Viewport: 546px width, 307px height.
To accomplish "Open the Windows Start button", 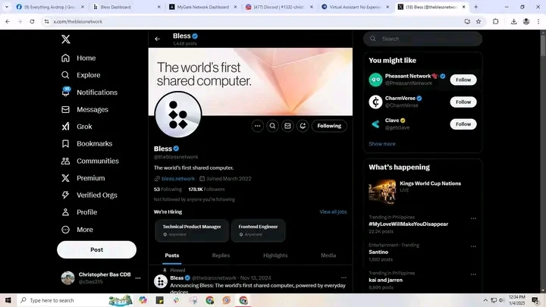I will pyautogui.click(x=8, y=300).
